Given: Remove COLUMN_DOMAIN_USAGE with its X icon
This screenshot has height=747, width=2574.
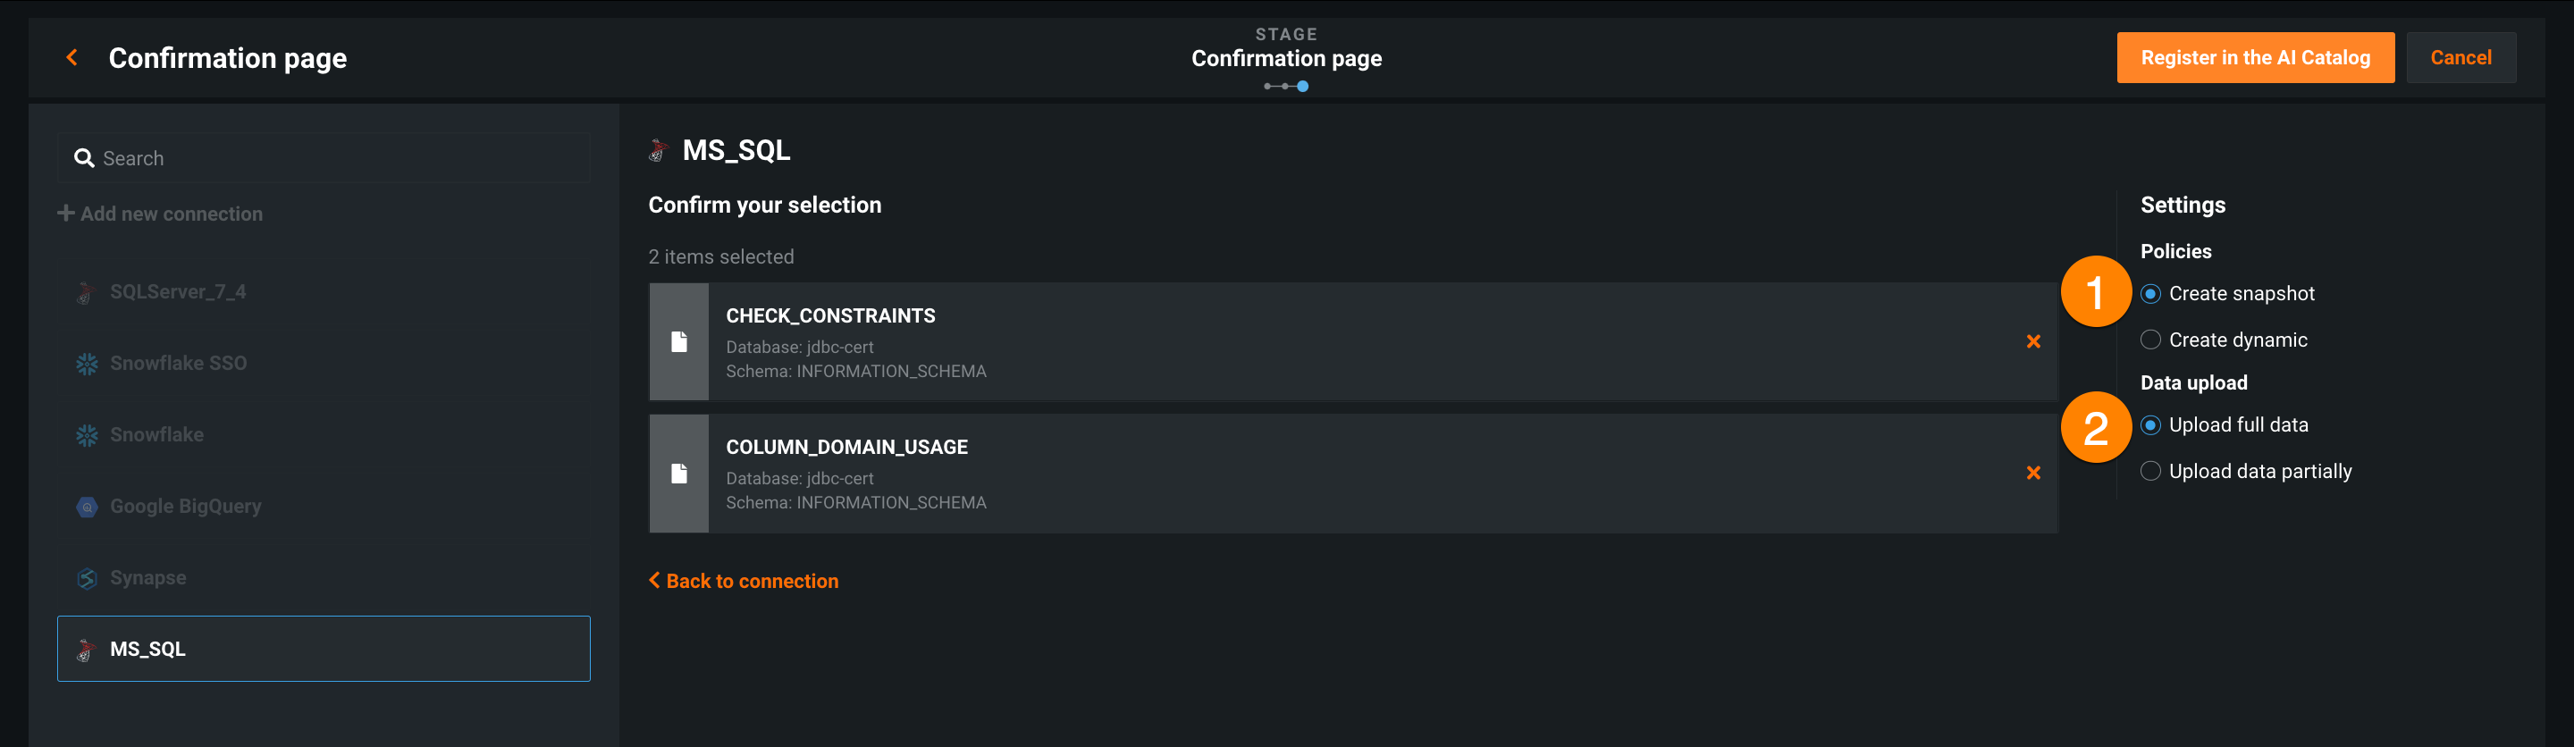Looking at the screenshot, I should (2032, 474).
